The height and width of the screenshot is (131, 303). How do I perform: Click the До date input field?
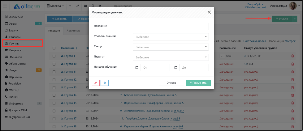click(x=194, y=68)
